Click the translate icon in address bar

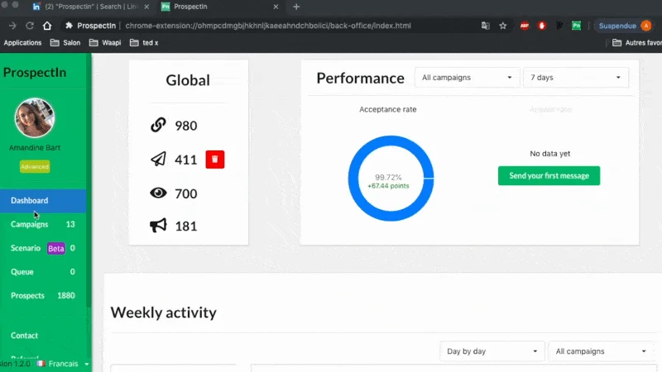[486, 26]
